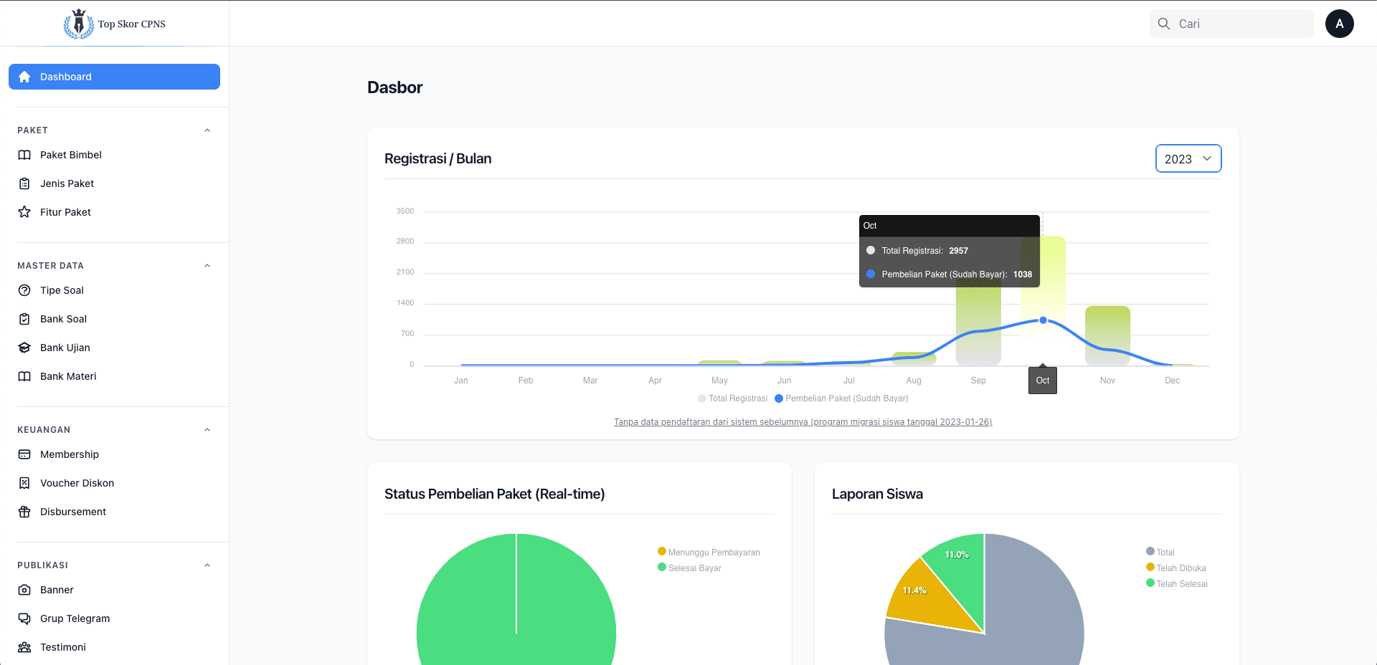
Task: Click the Bank Ujian graduation cap icon
Action: (x=24, y=348)
